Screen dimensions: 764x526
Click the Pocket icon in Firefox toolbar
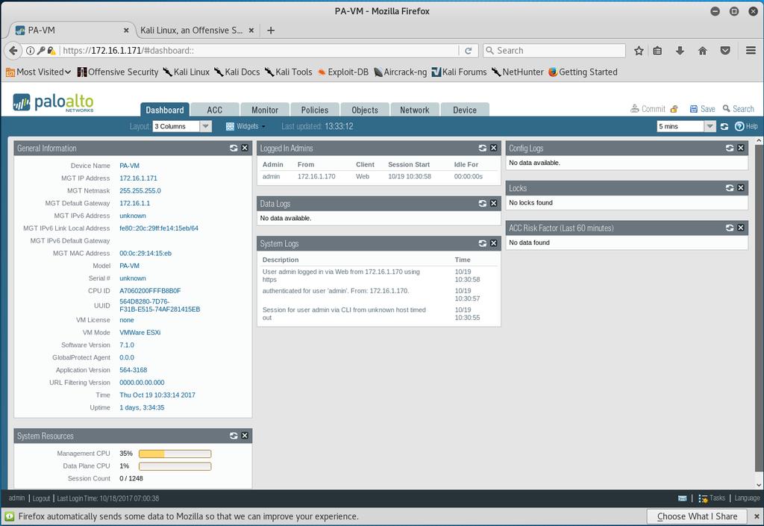coord(725,51)
